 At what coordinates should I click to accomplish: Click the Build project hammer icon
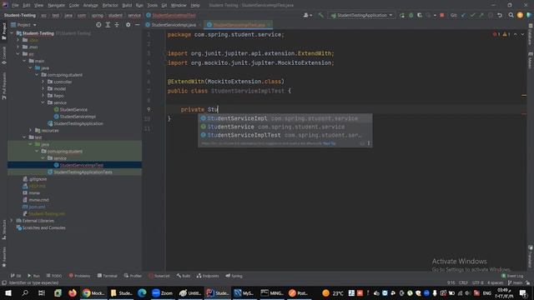pyautogui.click(x=320, y=15)
